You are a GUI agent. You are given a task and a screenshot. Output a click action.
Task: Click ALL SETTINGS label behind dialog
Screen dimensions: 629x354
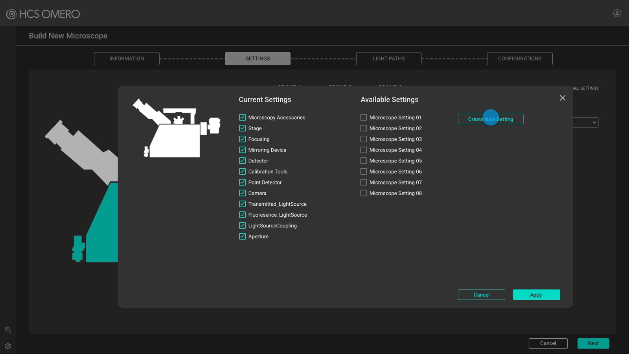click(x=585, y=88)
